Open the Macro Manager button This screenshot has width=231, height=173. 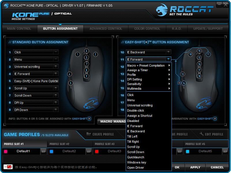coord(112,121)
